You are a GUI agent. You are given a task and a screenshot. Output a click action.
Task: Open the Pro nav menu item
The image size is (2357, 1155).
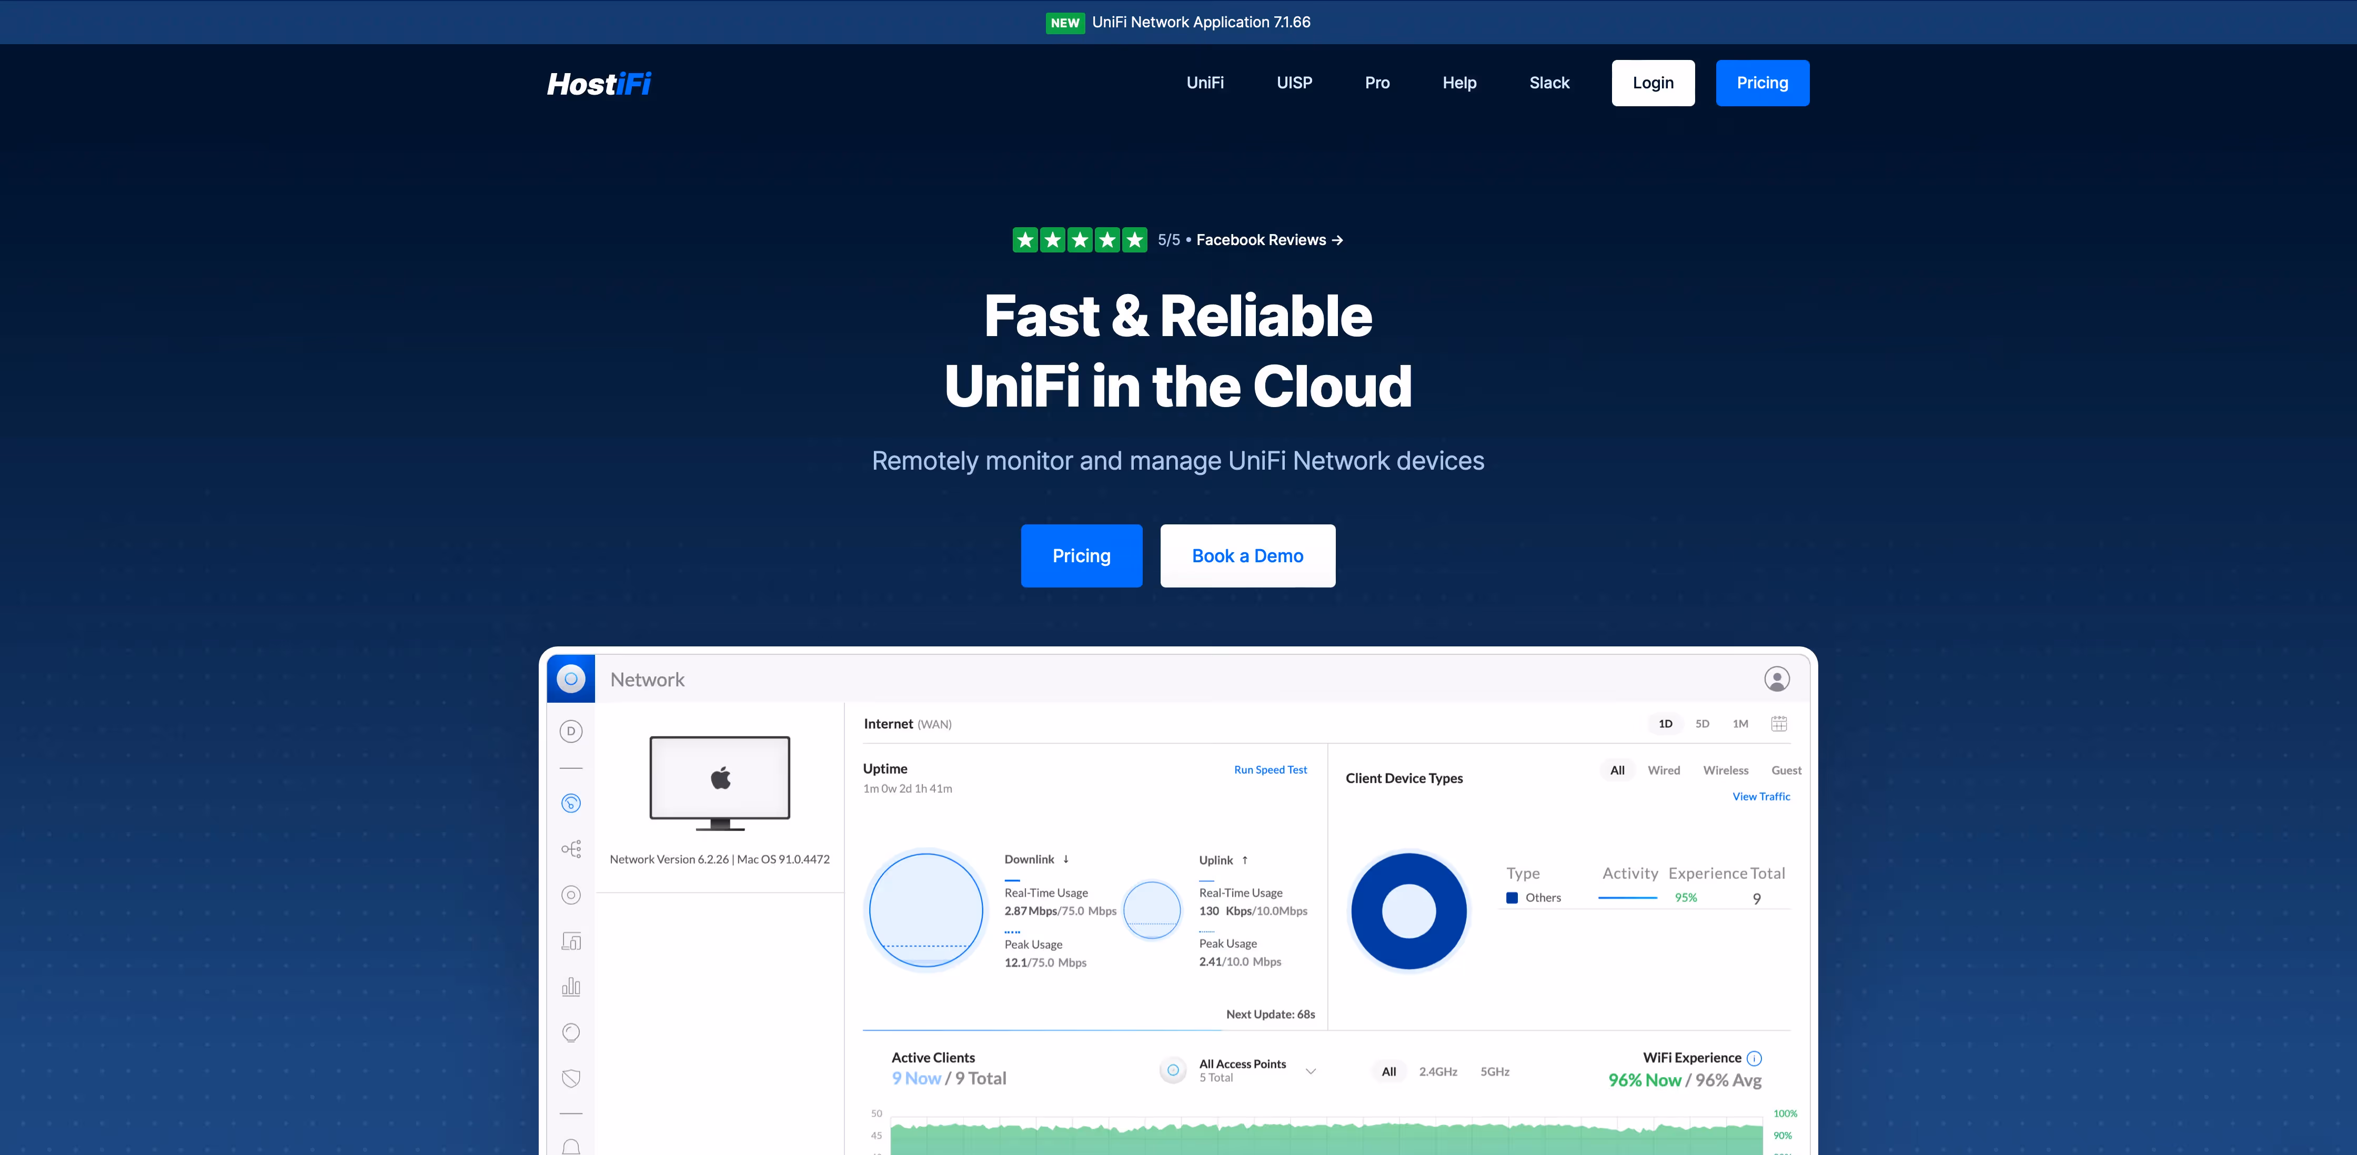pos(1377,82)
